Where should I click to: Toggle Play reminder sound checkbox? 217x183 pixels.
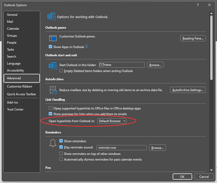(61, 147)
